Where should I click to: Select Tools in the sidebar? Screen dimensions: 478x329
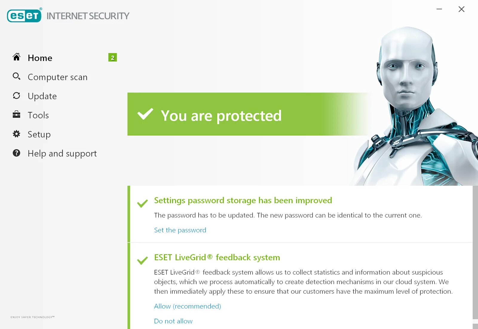click(x=38, y=115)
